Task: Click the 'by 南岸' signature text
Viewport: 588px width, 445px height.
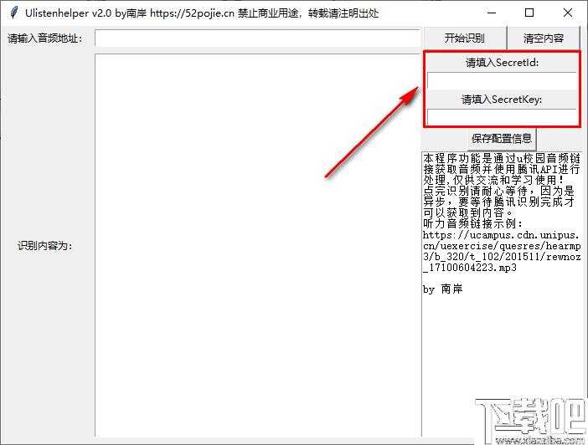Action: [x=442, y=289]
